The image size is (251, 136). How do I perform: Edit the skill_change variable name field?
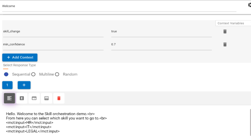[x=53, y=32]
